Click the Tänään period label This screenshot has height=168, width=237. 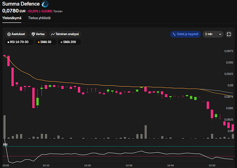pos(58,11)
